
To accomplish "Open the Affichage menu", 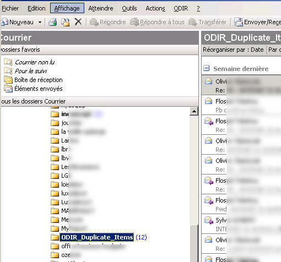I will coord(67,8).
